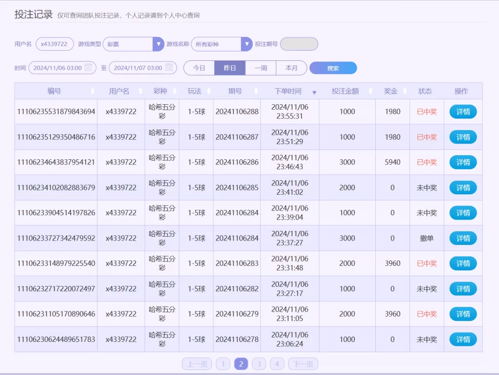499x375 pixels.
Task: Jump to page 4
Action: (277, 364)
